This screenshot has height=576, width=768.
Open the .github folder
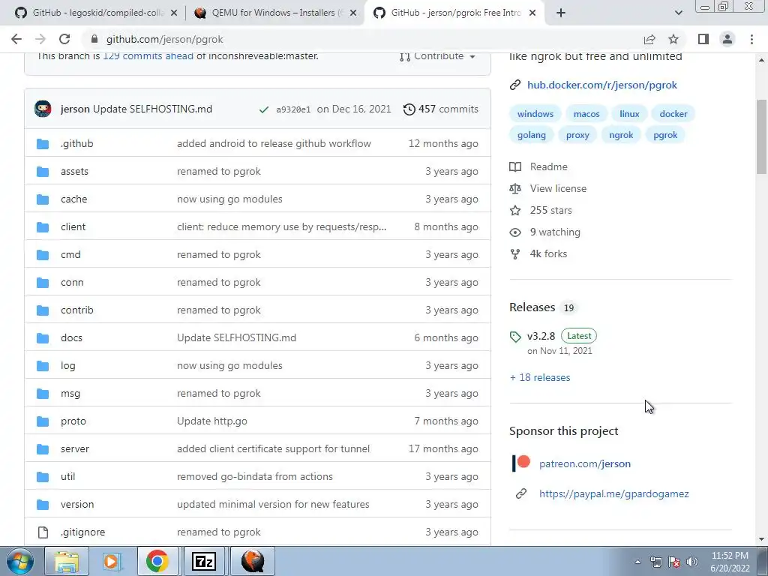(x=77, y=143)
